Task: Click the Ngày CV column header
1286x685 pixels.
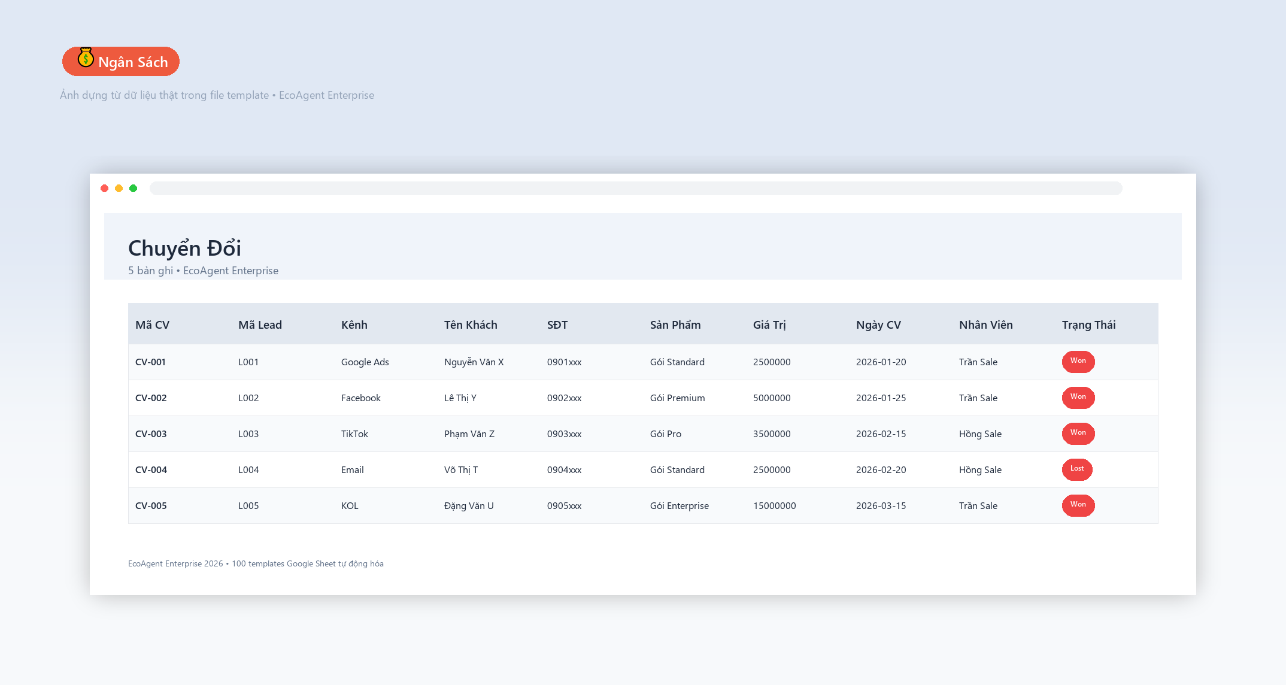Action: 878,325
